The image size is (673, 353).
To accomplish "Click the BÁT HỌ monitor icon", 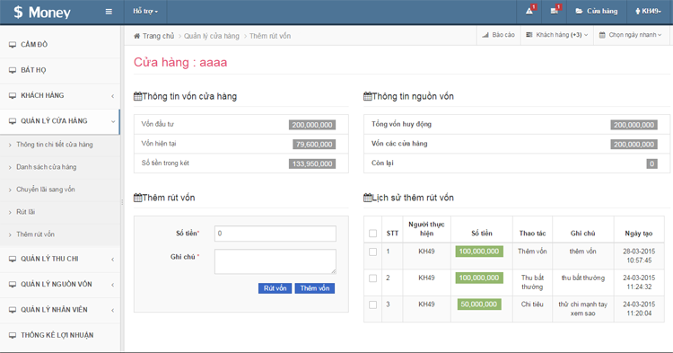I will coord(13,70).
